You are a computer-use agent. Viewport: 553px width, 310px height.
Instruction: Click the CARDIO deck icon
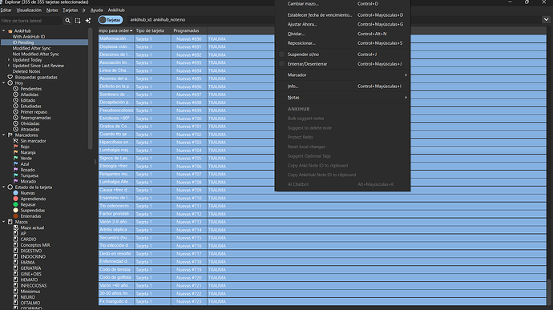tap(15, 240)
